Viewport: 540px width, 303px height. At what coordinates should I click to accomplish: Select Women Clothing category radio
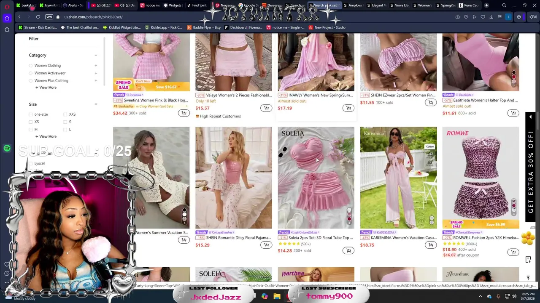(x=30, y=66)
